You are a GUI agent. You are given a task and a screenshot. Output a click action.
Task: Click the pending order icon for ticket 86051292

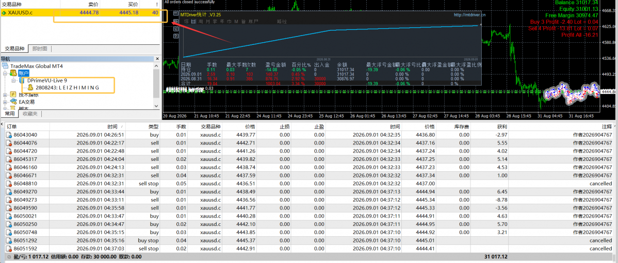tap(9, 240)
